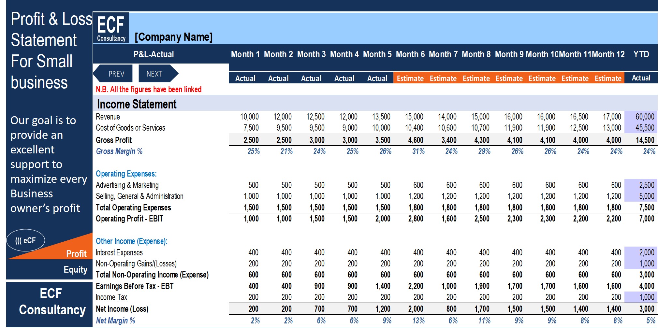
Task: Select Month 12 Revenue cell 17,000
Action: 612,117
